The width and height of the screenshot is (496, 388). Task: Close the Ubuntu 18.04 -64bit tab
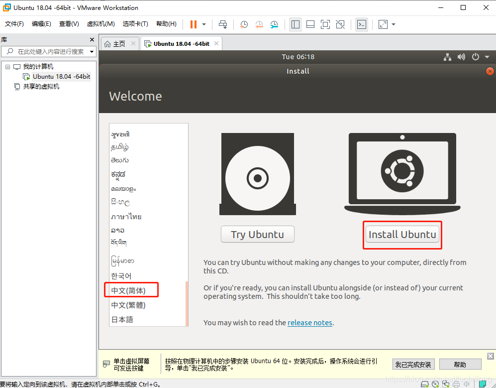click(x=216, y=43)
